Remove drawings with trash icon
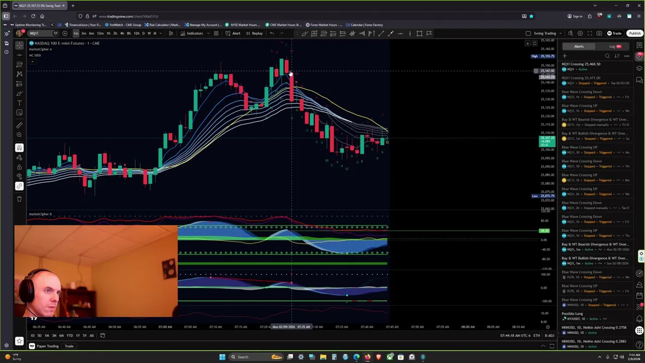Screen dimensions: 645x363 19,199
